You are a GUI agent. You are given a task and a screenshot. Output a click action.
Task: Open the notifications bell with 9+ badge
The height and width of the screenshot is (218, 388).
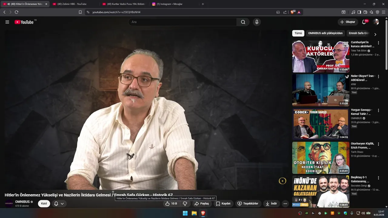(x=364, y=22)
